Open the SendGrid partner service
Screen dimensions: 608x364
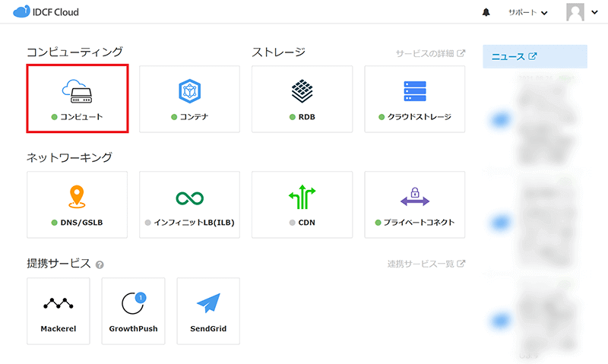208,311
